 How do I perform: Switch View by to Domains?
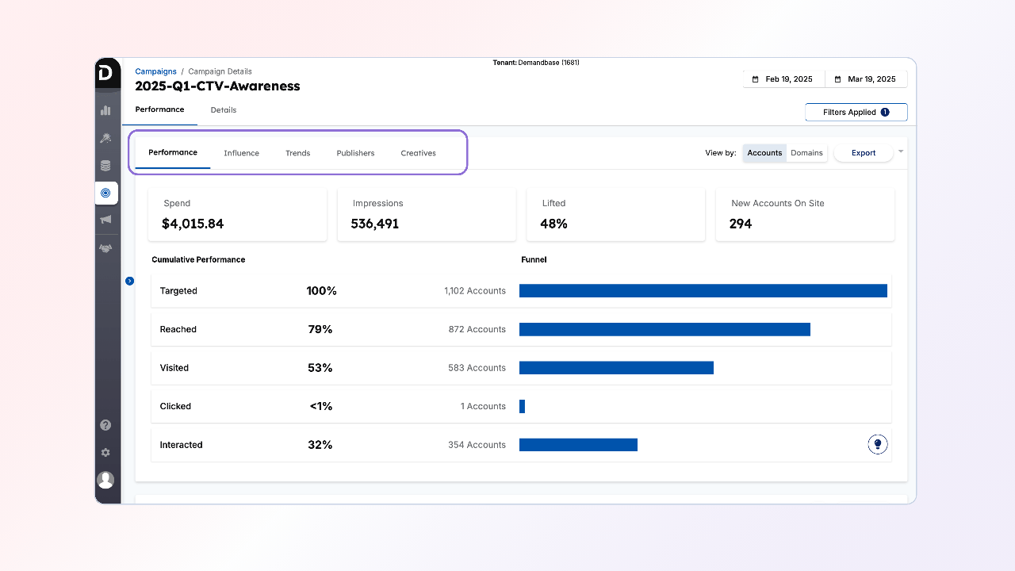click(806, 153)
